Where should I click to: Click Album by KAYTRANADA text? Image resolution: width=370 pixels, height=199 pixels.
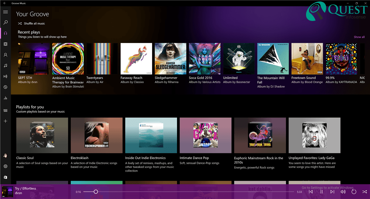(341, 82)
